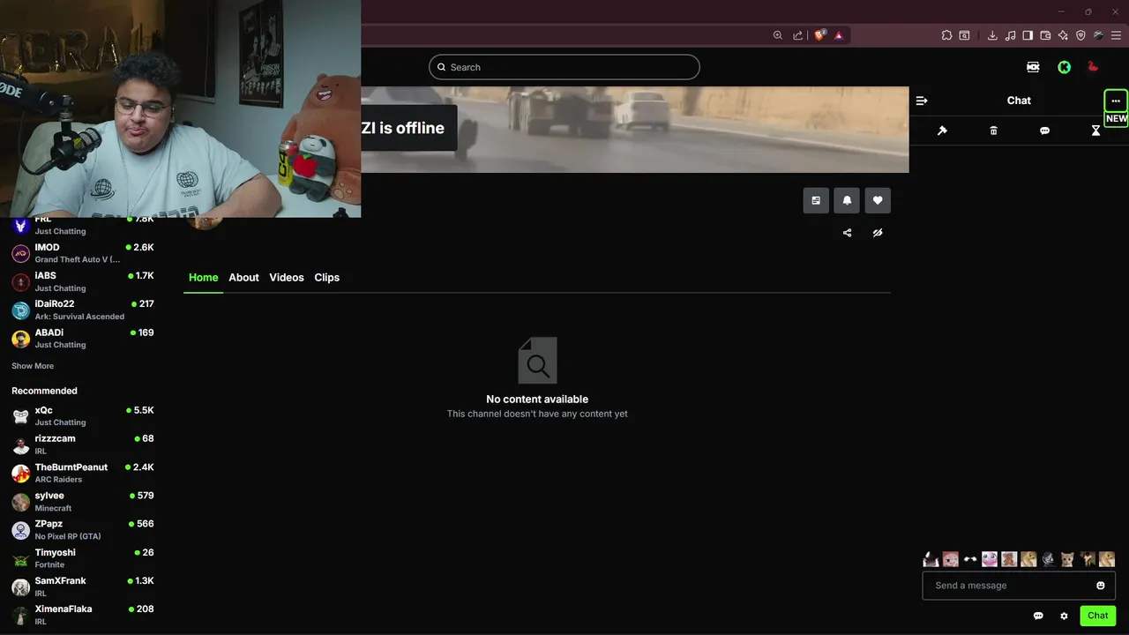
Task: Click browser profile avatar icon
Action: 1099,35
